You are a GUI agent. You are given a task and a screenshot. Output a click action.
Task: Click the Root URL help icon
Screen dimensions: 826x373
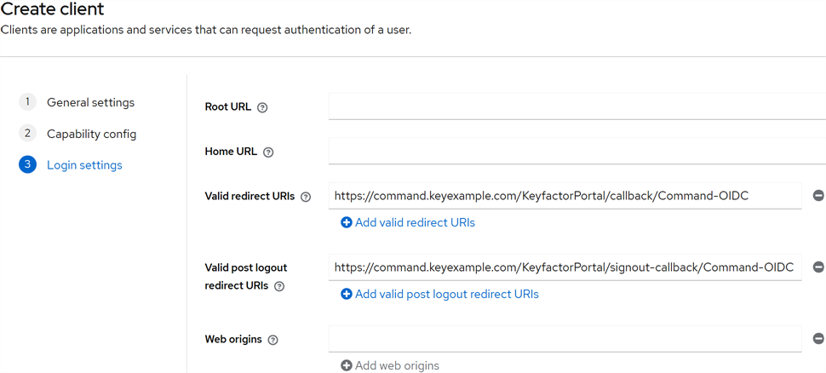click(x=262, y=107)
